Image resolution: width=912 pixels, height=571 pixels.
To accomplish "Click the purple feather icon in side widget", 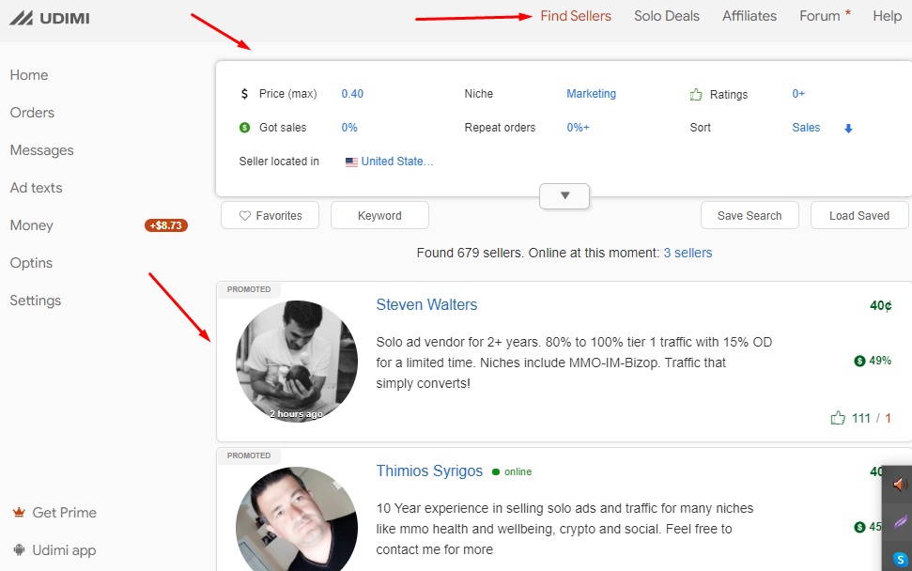I will 900,521.
